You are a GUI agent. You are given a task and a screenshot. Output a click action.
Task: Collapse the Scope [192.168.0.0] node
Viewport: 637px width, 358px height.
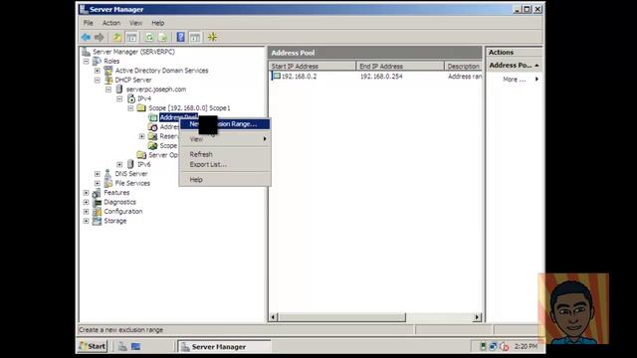tap(130, 108)
